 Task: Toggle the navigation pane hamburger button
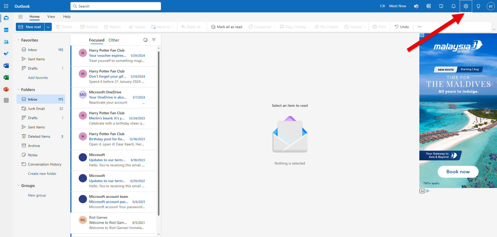point(20,17)
